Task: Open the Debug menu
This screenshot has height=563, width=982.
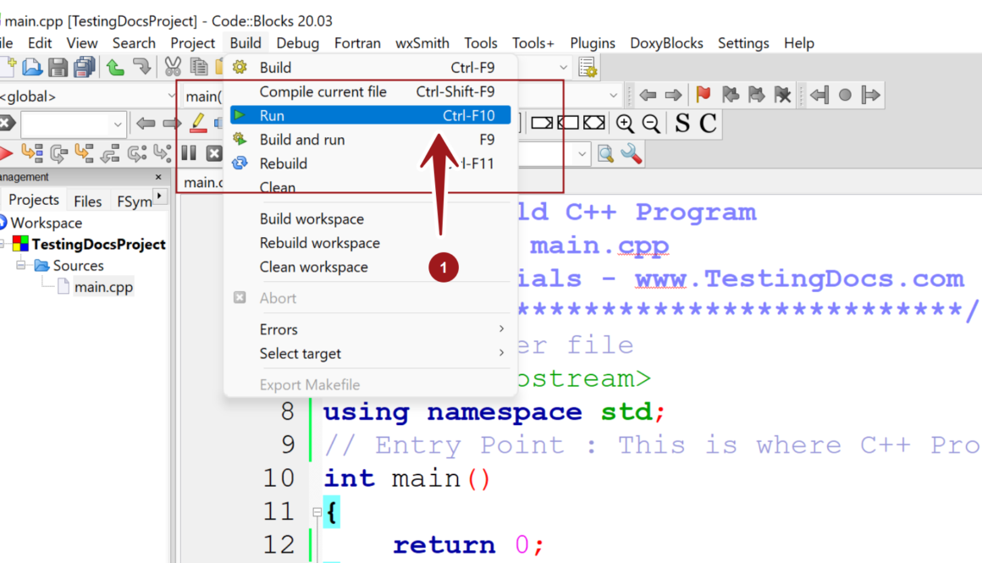Action: click(298, 43)
